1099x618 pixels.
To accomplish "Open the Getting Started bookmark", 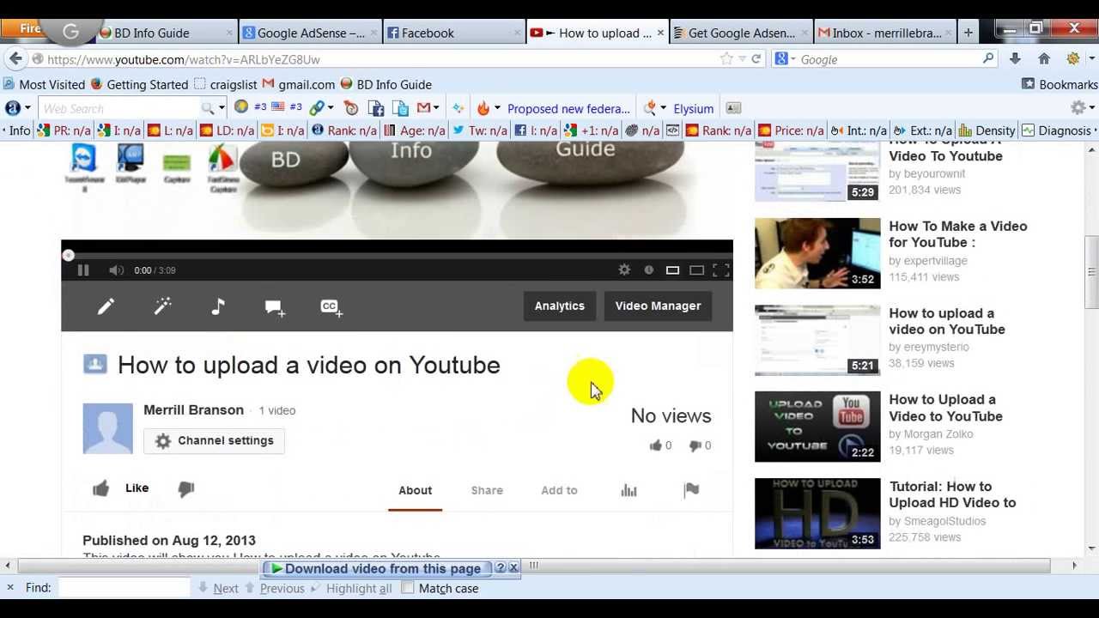I will click(x=139, y=84).
